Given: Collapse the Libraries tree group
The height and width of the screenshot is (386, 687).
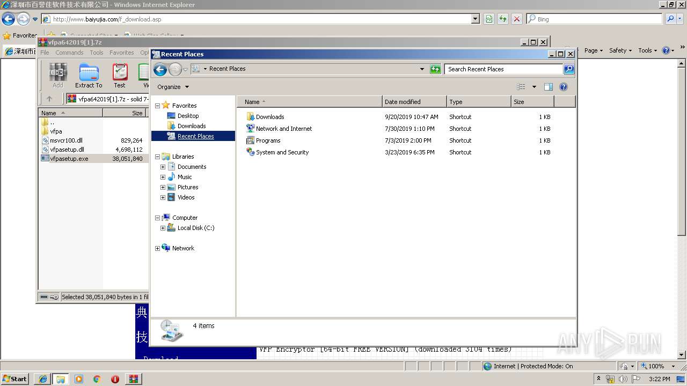Looking at the screenshot, I should pos(157,157).
